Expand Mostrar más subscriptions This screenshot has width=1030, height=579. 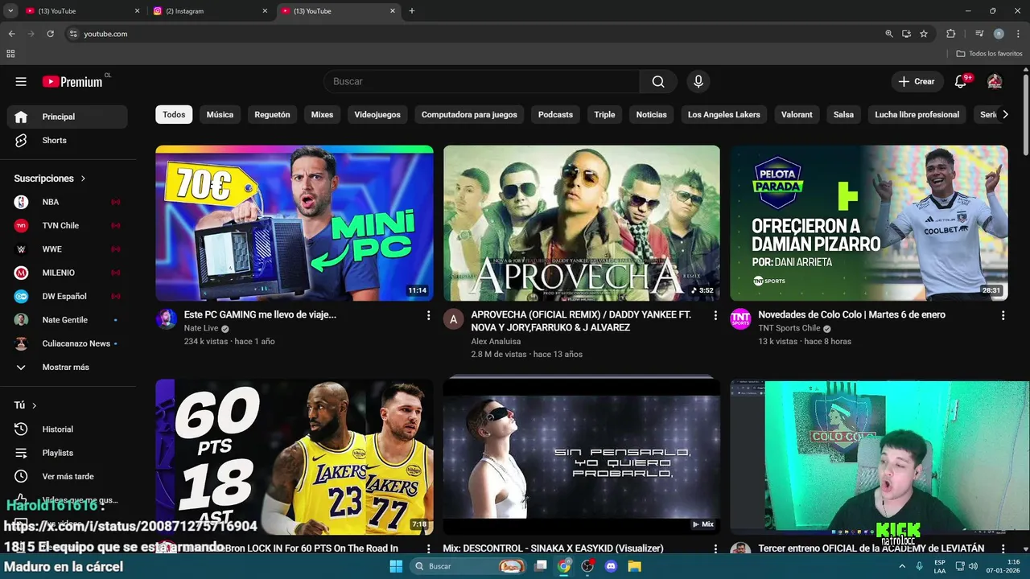pyautogui.click(x=68, y=368)
